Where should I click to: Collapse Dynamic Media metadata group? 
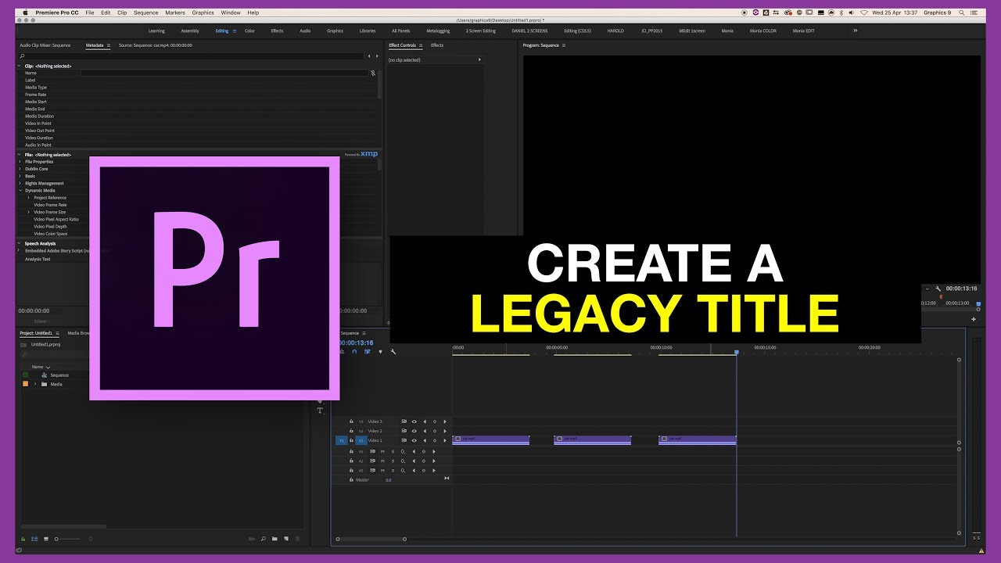pos(20,191)
